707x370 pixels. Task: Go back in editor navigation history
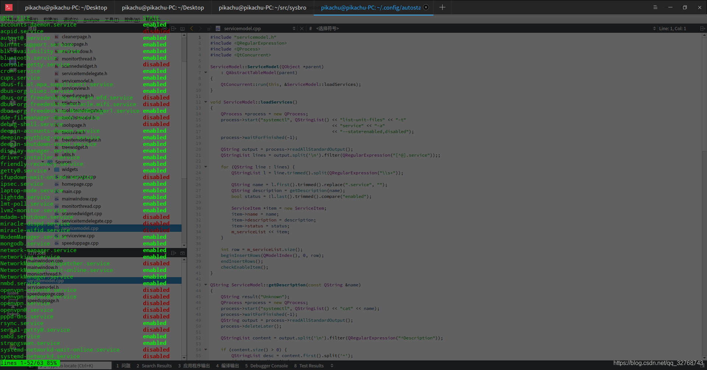pyautogui.click(x=191, y=28)
